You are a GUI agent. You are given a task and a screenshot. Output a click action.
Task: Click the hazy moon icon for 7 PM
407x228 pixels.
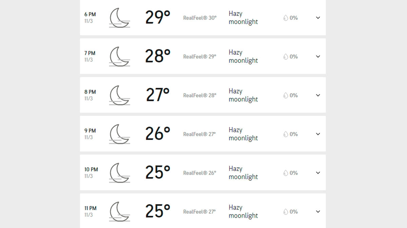pos(119,57)
